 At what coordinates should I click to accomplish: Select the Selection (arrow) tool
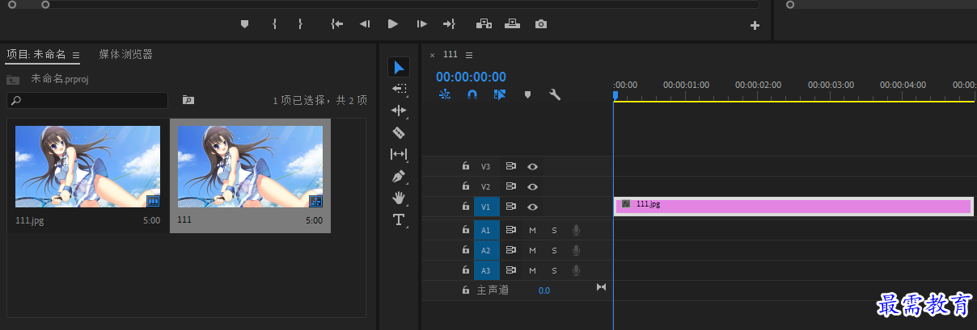(x=399, y=66)
